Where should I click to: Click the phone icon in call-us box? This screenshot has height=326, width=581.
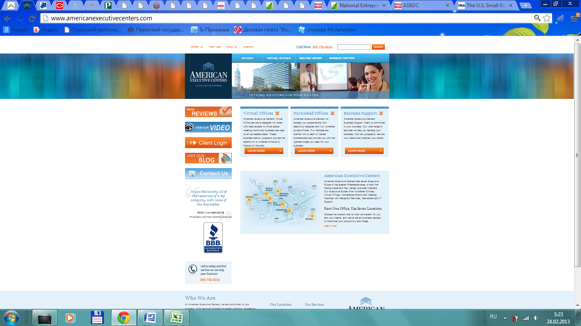pyautogui.click(x=193, y=269)
